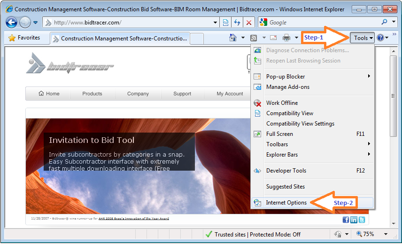Select Work Offline in Tools menu

click(x=312, y=103)
